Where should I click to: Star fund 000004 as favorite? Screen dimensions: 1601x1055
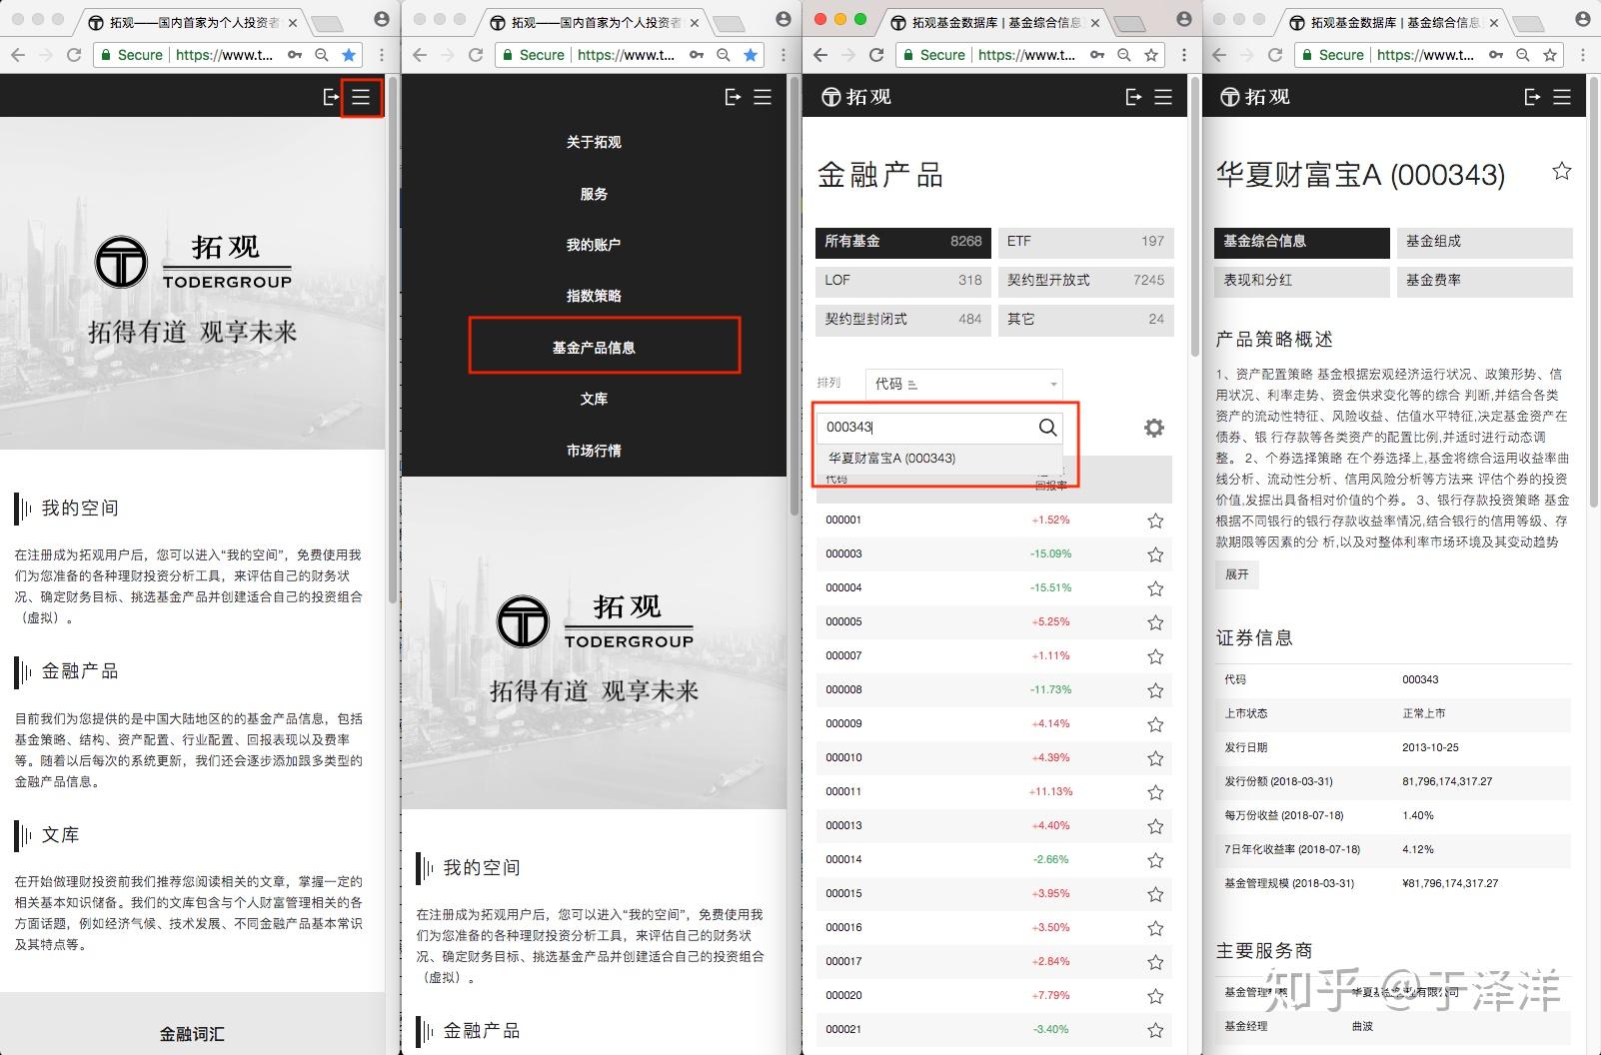tap(1155, 588)
